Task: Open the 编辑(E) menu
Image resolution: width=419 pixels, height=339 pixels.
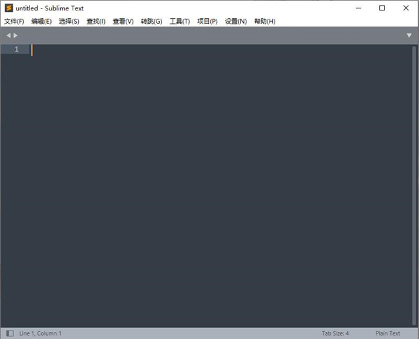Action: pos(41,22)
